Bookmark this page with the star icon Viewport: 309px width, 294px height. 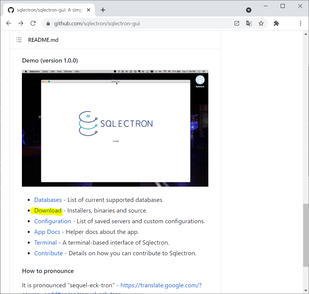click(261, 23)
